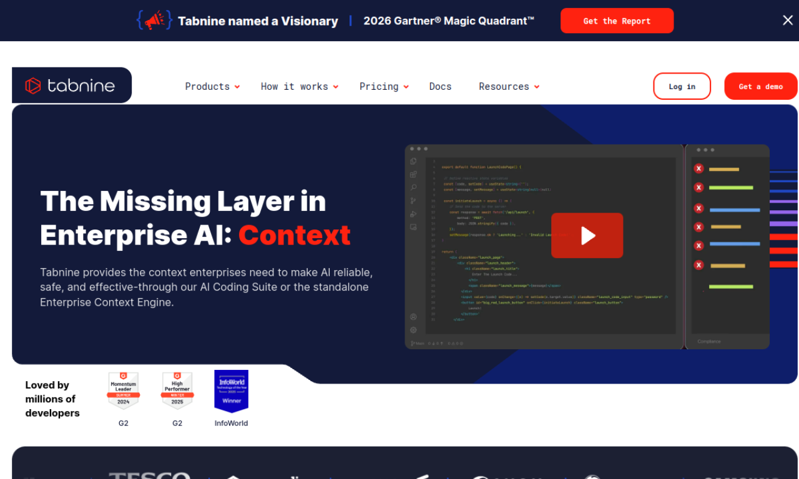Expand the How it works chevron
Image resolution: width=799 pixels, height=479 pixels.
tap(336, 87)
